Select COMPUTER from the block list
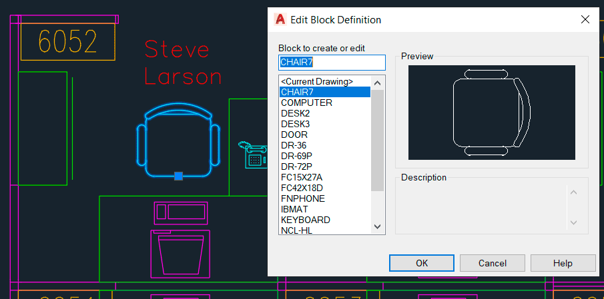The image size is (604, 299). click(306, 103)
